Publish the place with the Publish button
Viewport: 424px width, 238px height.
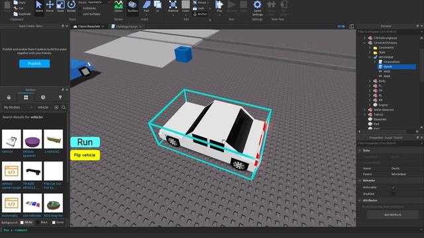34,63
